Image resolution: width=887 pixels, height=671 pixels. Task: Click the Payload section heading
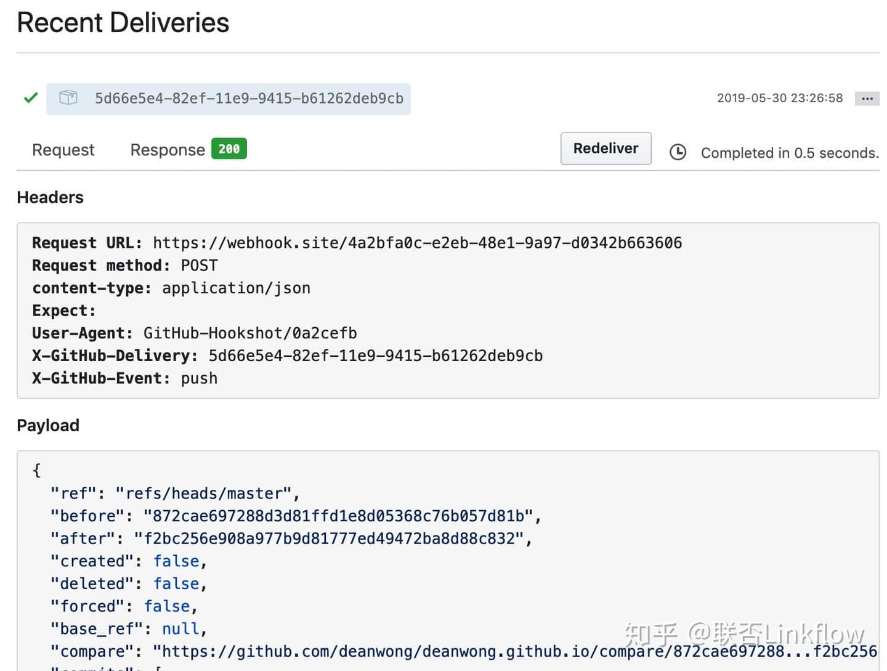tap(48, 425)
